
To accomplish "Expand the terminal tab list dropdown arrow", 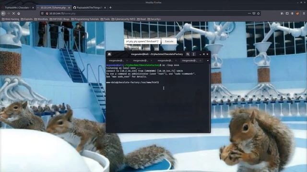I will (208, 61).
